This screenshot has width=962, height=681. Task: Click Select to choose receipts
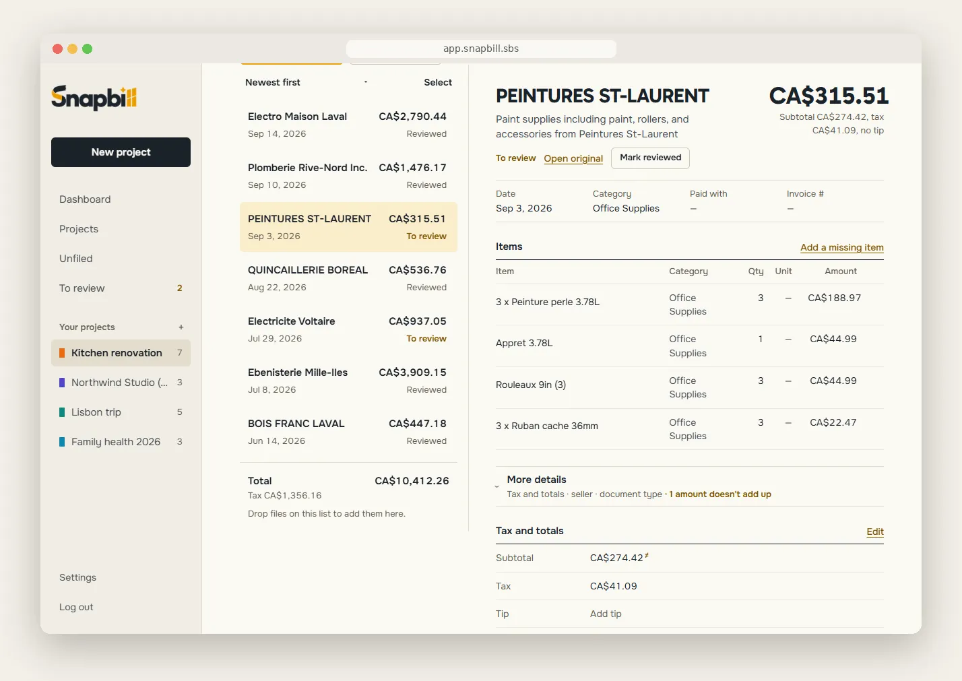click(x=438, y=82)
